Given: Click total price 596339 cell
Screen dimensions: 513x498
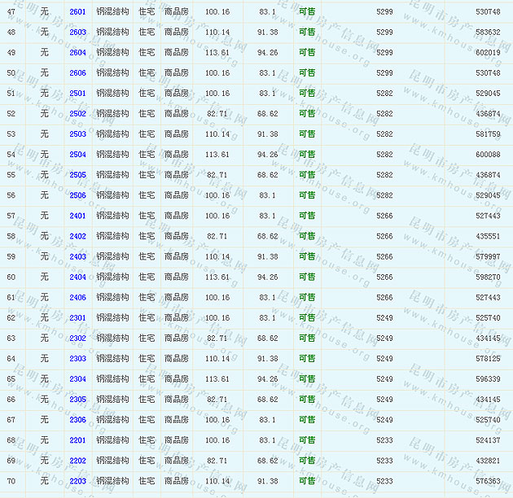Looking at the screenshot, I should 488,379.
